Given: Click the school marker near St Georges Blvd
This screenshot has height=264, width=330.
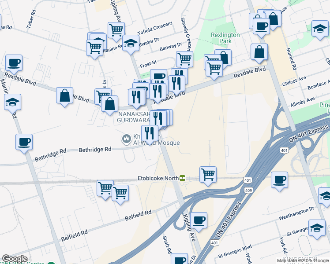Looking at the screenshot, I should [317, 228].
